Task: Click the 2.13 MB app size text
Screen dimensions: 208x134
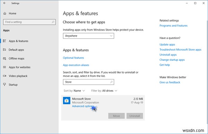Action: point(138,99)
